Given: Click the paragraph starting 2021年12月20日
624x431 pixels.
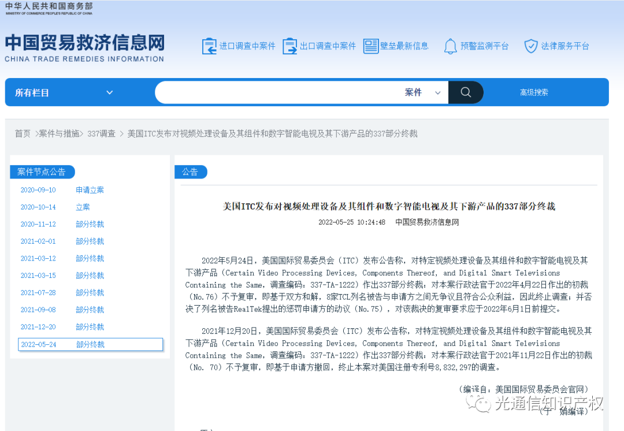Looking at the screenshot, I should pyautogui.click(x=389, y=350).
